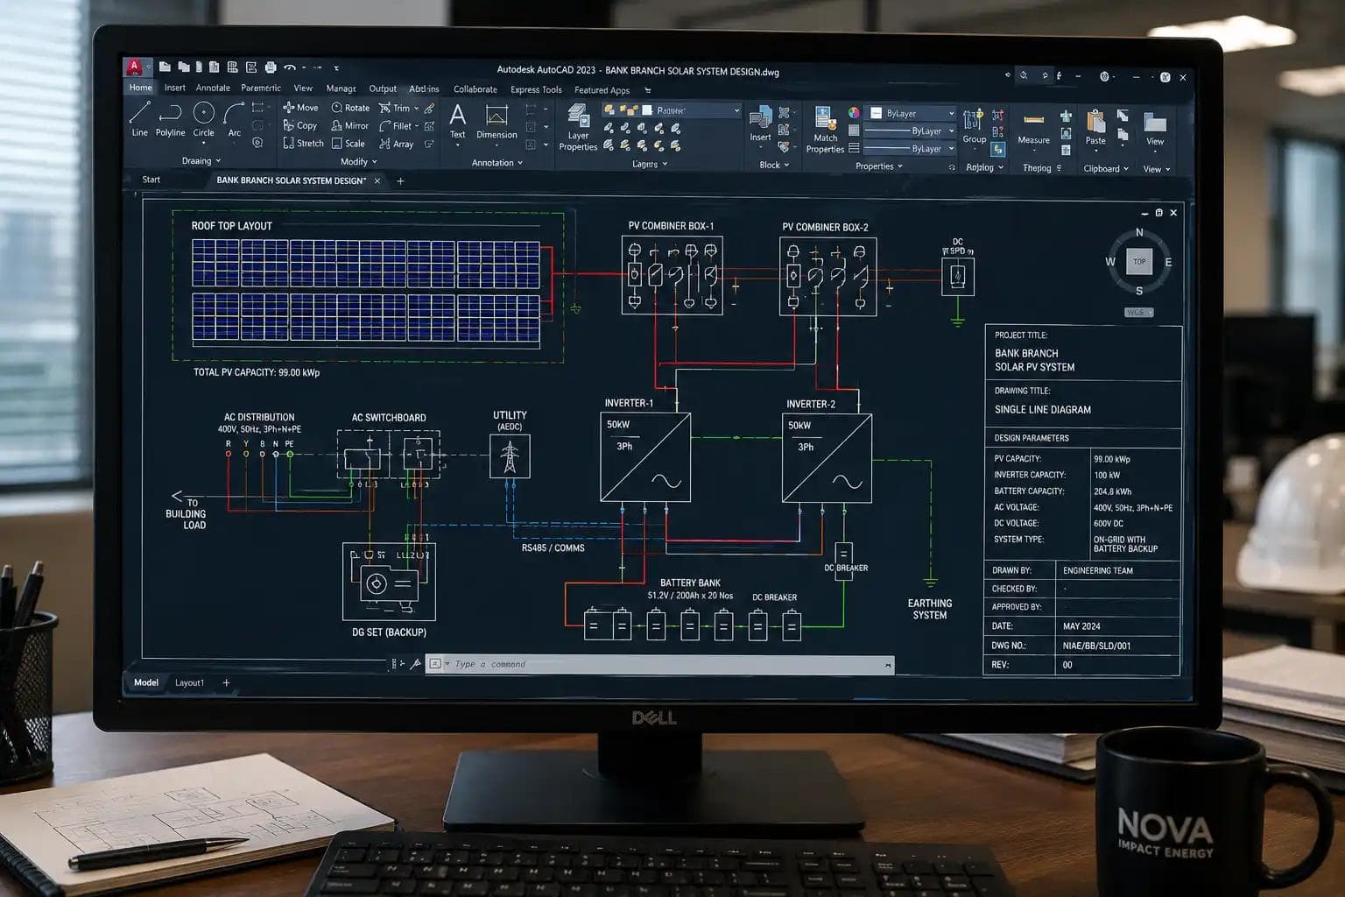Viewport: 1345px width, 897px height.
Task: Open the Express Tools tab
Action: 536,89
